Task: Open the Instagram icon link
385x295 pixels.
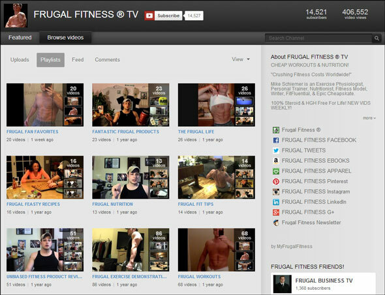Action: click(276, 191)
